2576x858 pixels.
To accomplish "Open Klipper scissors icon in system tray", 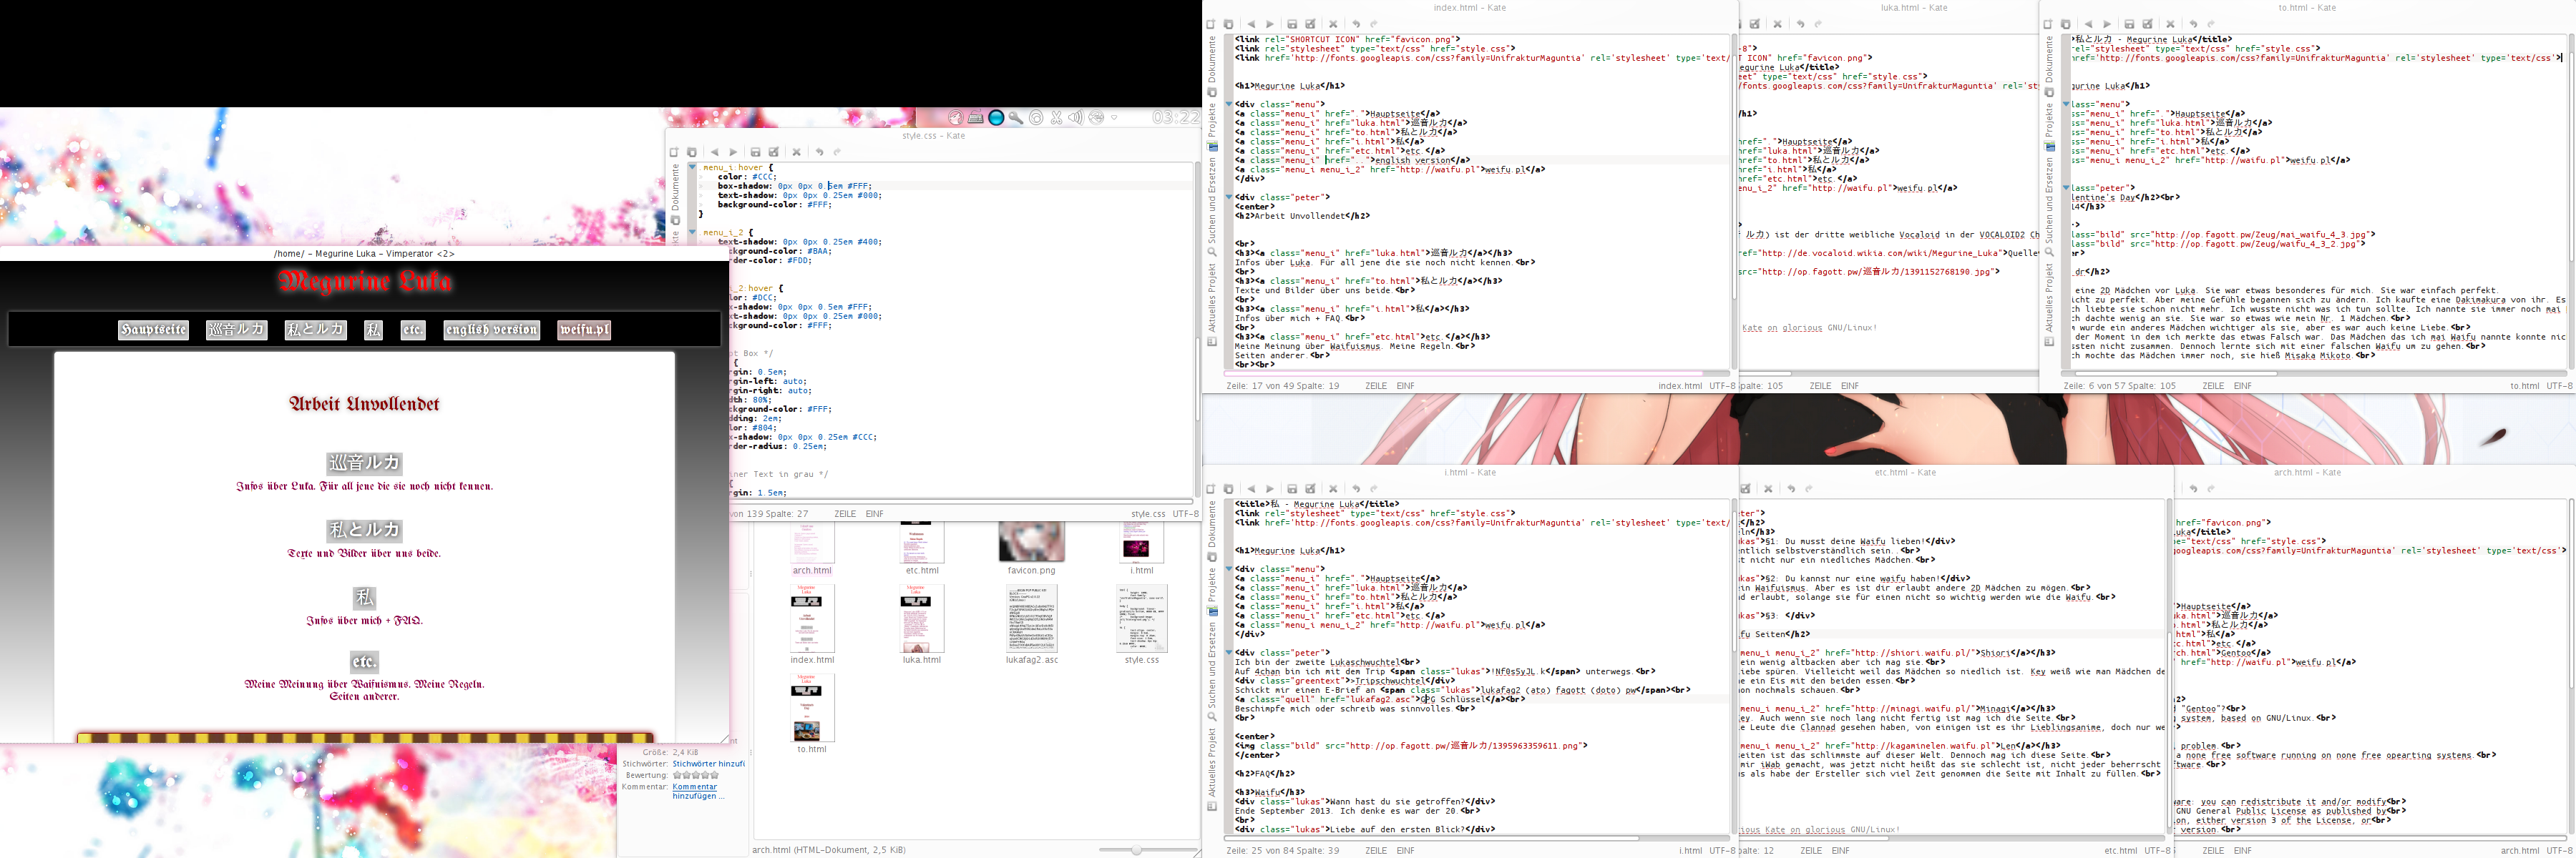I will click(1056, 118).
